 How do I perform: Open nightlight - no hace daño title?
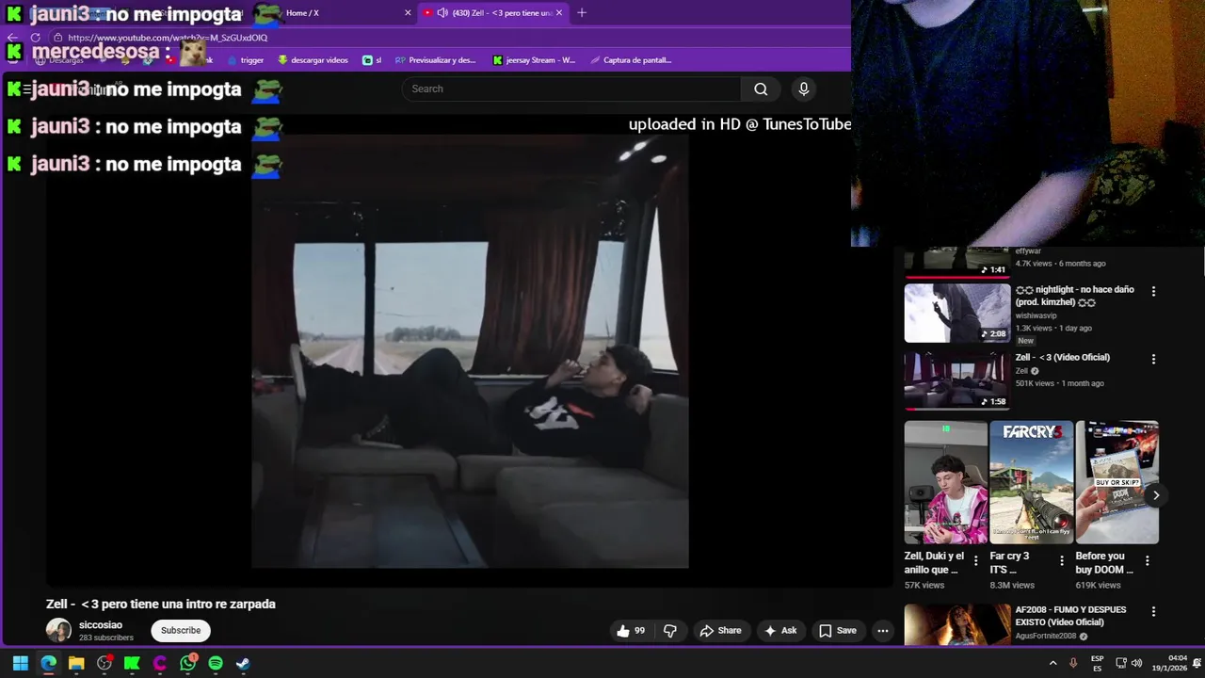[x=1074, y=296]
